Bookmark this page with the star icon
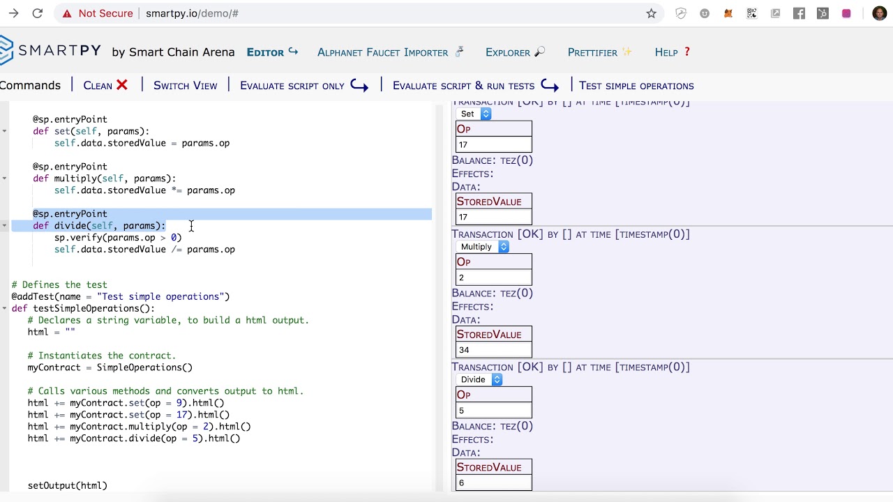 pos(651,13)
